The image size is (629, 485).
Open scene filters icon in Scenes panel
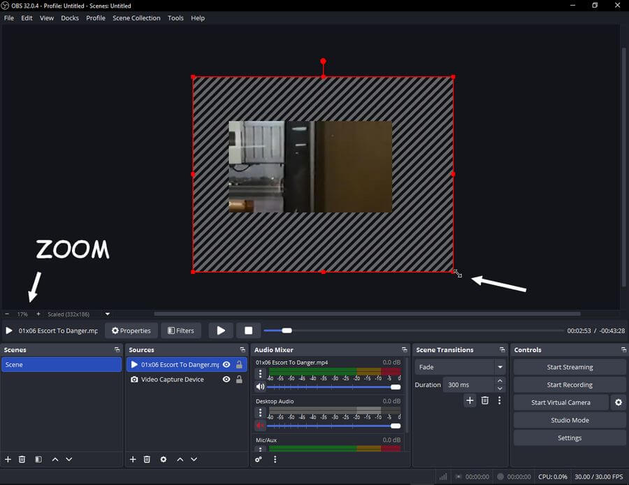click(x=38, y=459)
